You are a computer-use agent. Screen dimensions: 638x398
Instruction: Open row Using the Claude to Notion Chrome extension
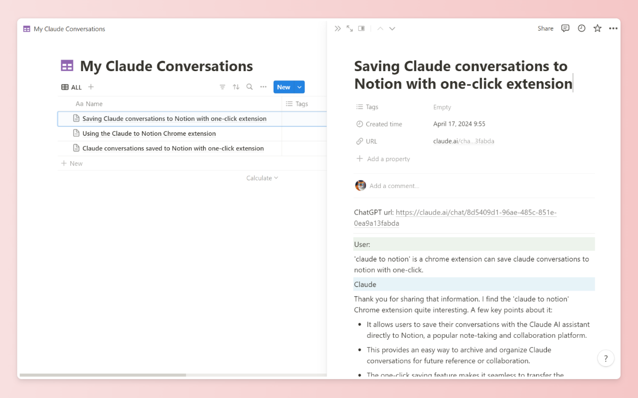[x=149, y=133]
